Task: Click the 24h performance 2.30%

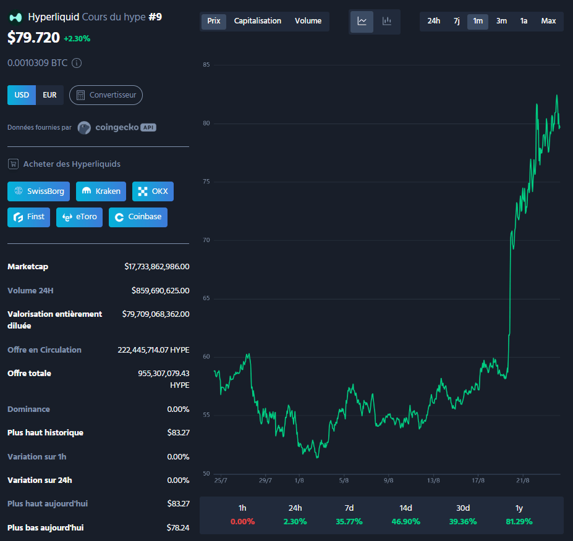Action: click(295, 522)
